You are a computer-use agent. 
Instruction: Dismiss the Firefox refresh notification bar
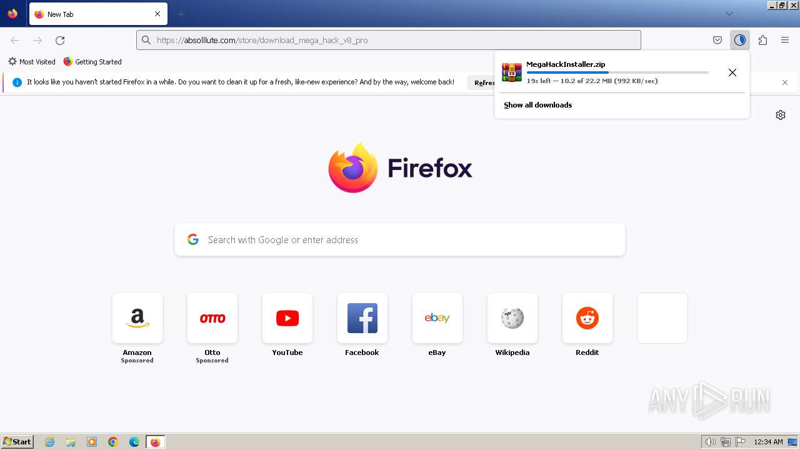[785, 82]
